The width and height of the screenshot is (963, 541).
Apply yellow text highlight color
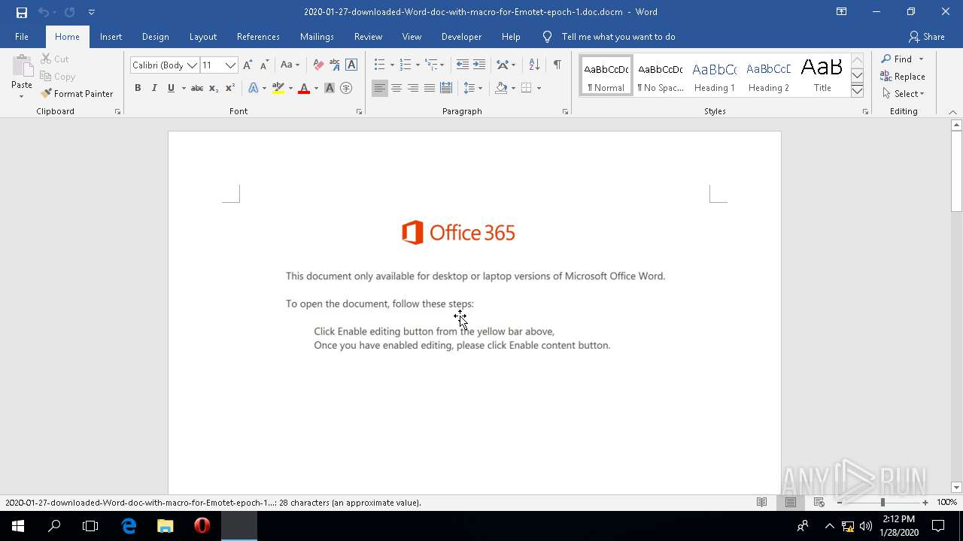pyautogui.click(x=278, y=88)
